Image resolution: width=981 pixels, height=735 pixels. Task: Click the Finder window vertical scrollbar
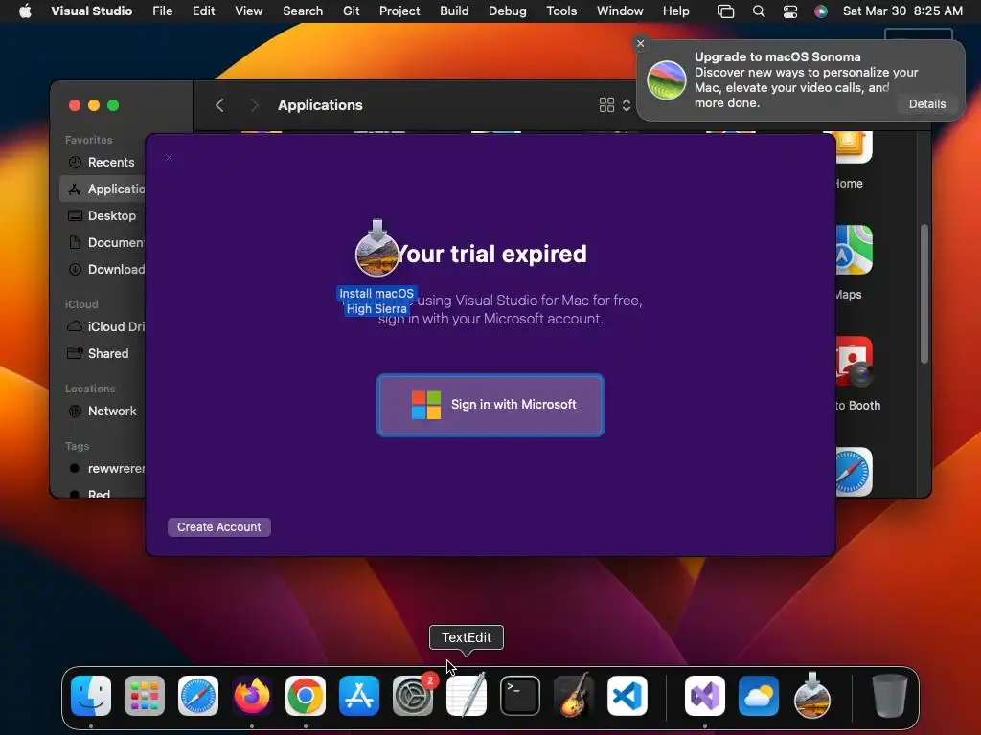[x=924, y=293]
